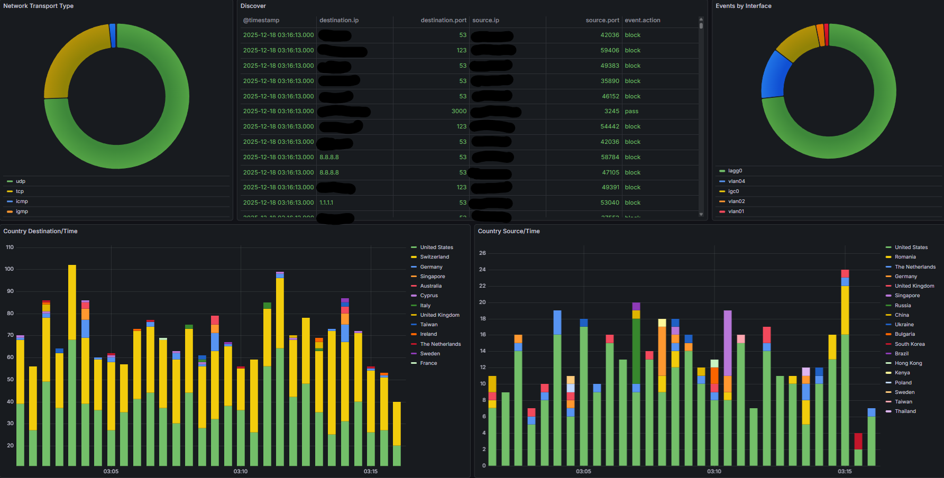Toggle China in Country Source legend
The height and width of the screenshot is (478, 944).
pyautogui.click(x=902, y=315)
